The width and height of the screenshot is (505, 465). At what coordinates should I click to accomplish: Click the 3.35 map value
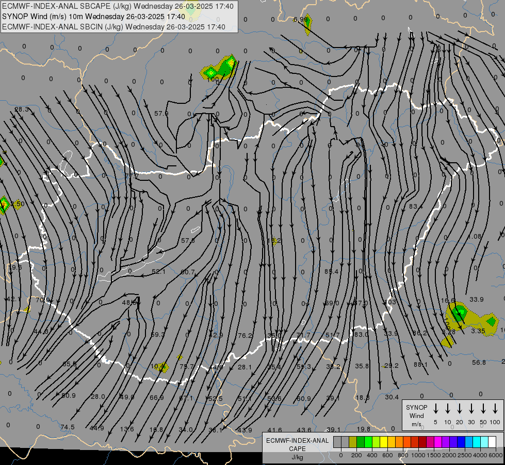tap(478, 331)
